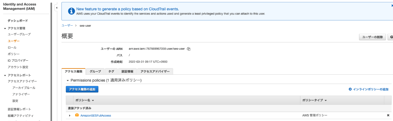The width and height of the screenshot is (393, 121).
Task: Expand the AmazonSESFullAccess policy row
Action: 70,115
